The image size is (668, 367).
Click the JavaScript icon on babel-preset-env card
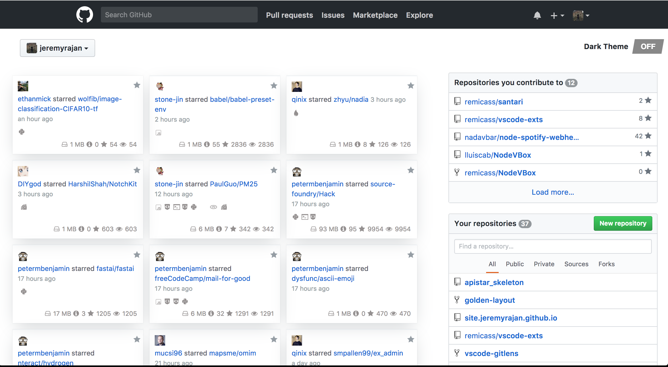pos(159,133)
